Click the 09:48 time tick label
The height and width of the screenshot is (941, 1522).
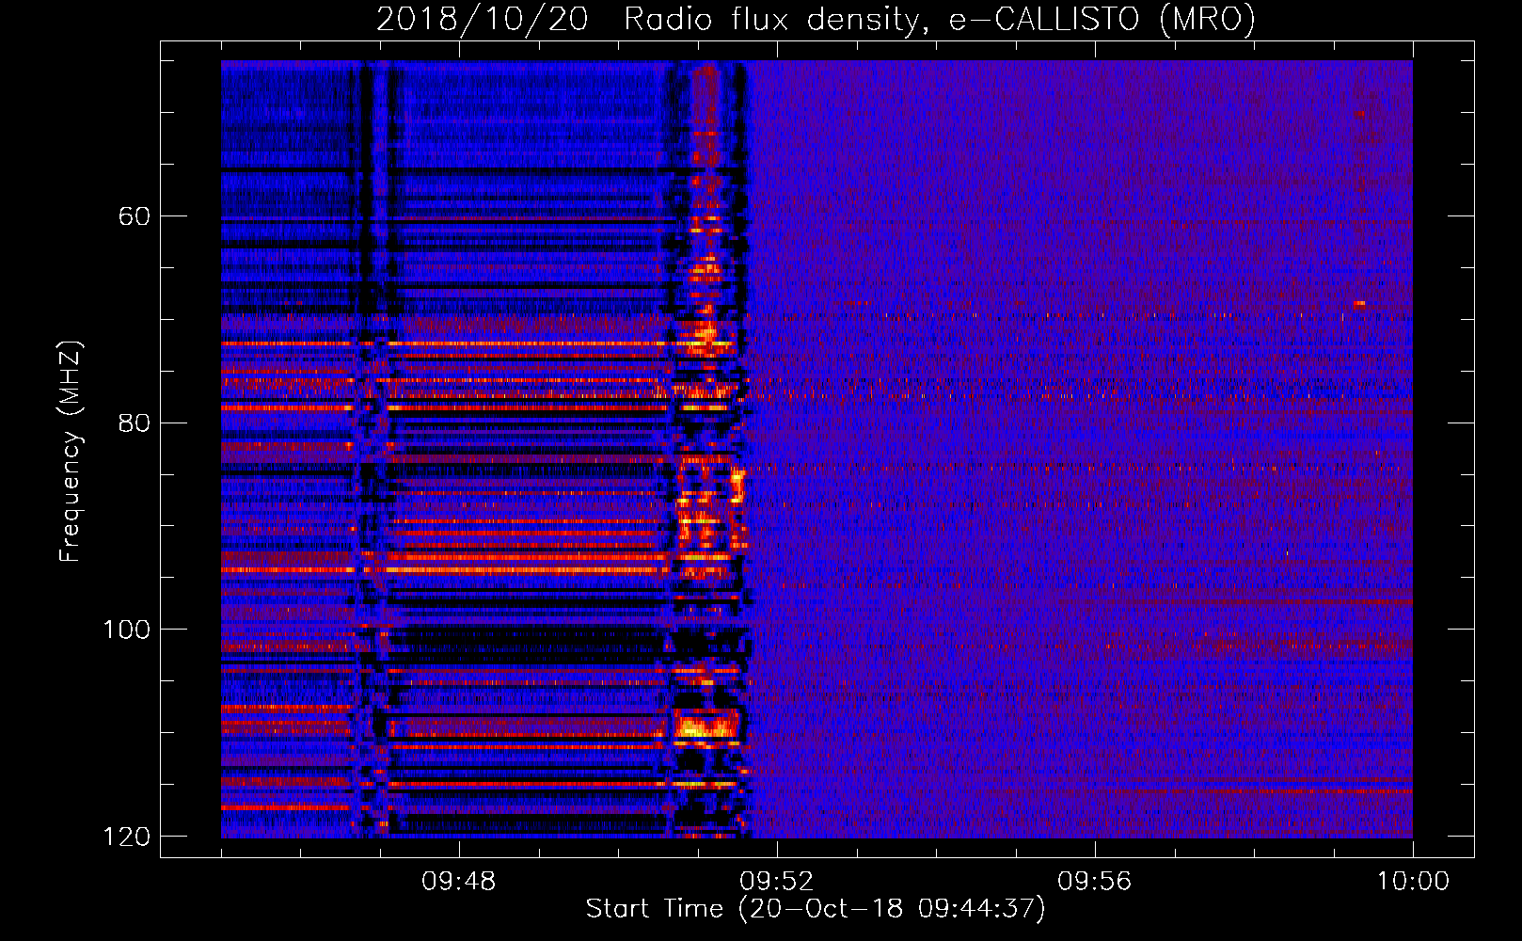(458, 882)
